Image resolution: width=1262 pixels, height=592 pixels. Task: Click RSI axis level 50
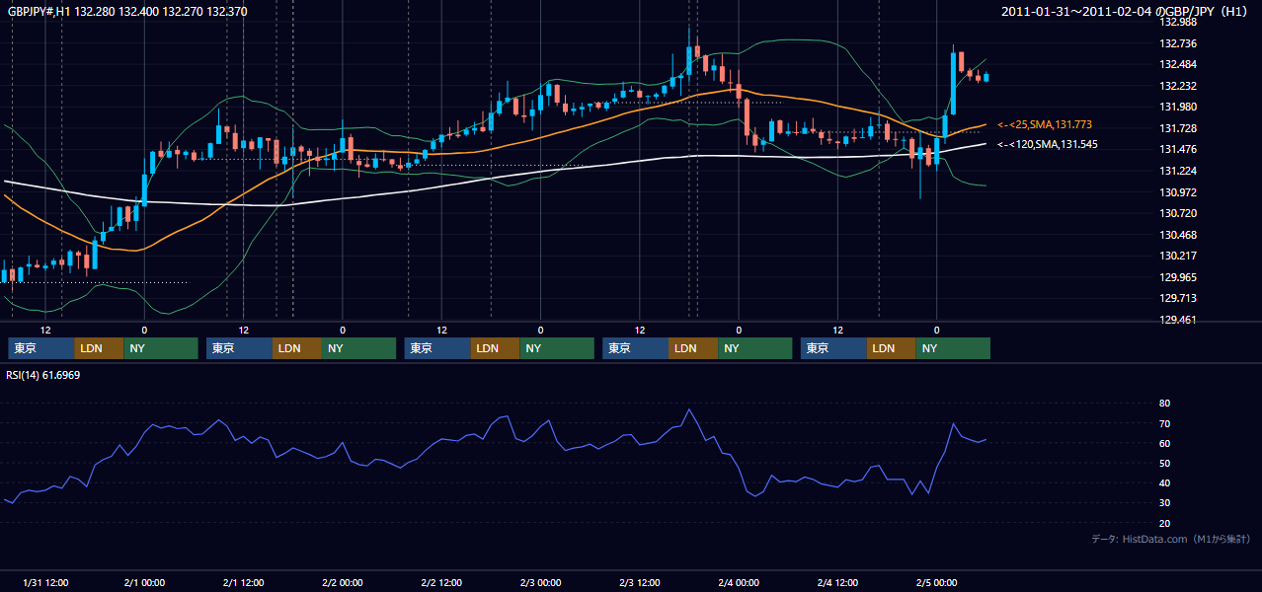click(x=1164, y=463)
